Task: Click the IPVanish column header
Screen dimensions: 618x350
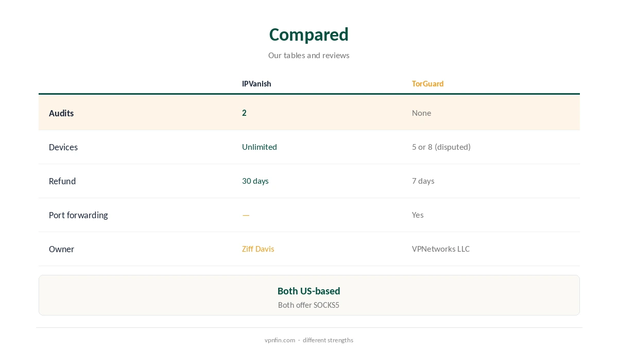Action: coord(256,83)
